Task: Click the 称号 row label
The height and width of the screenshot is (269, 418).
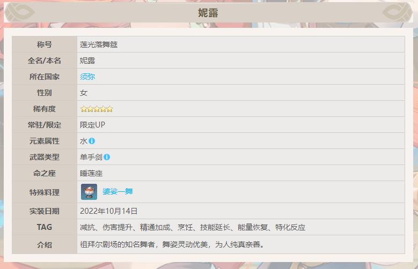Action: pyautogui.click(x=44, y=44)
